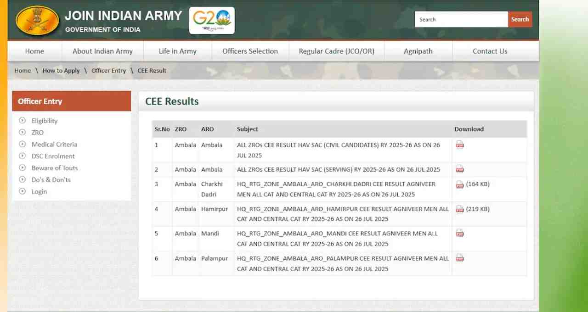Viewport: 588px width, 312px height.
Task: Open the Login sidebar link
Action: pos(39,192)
